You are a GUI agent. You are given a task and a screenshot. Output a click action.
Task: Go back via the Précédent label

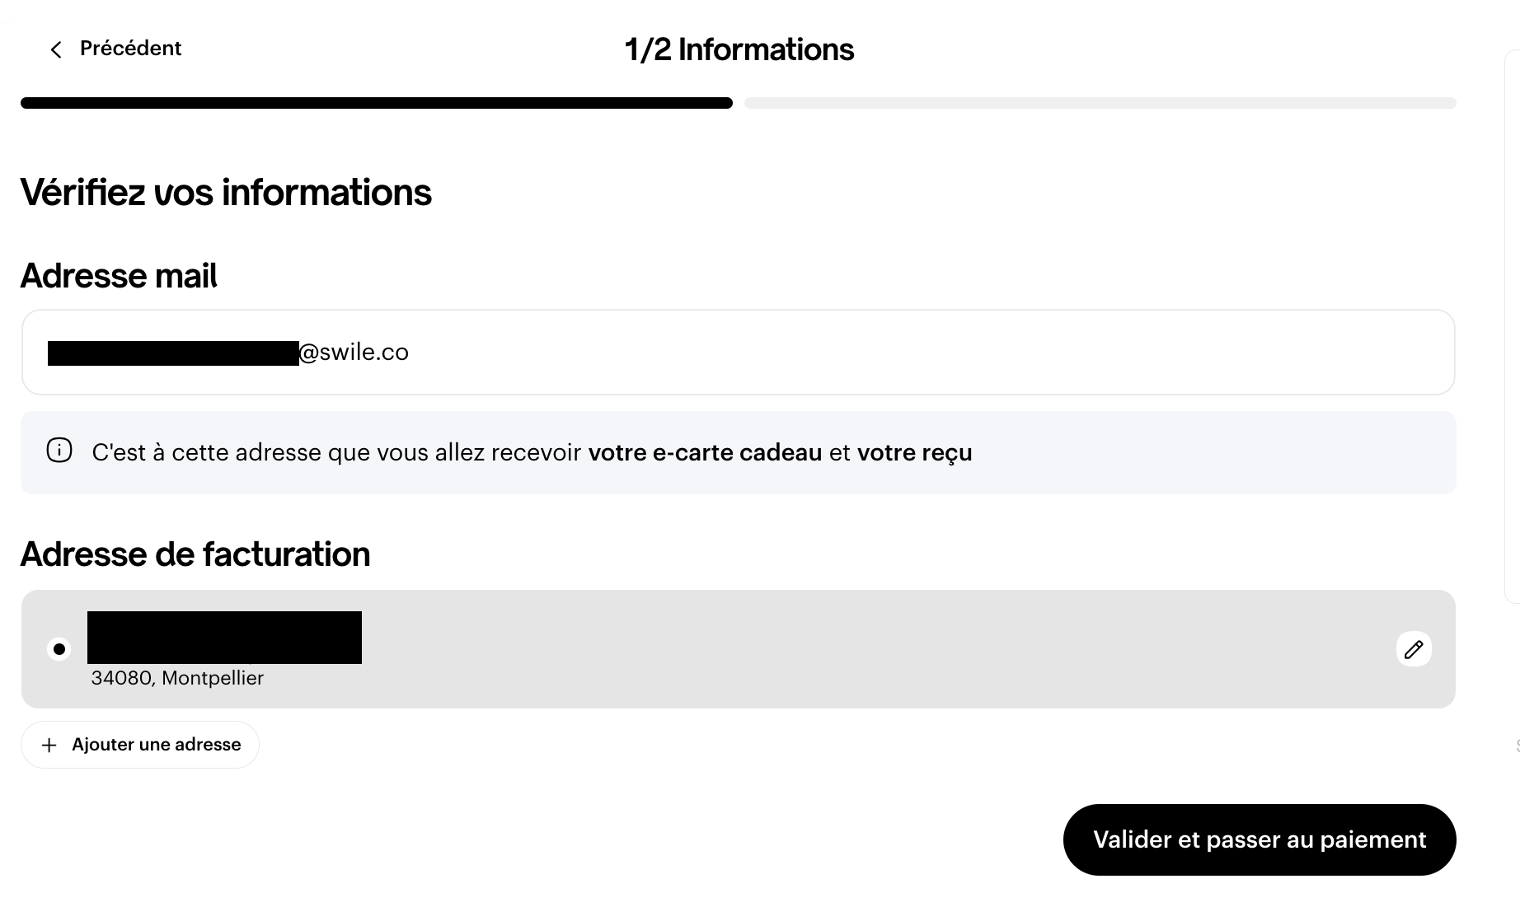coord(130,49)
